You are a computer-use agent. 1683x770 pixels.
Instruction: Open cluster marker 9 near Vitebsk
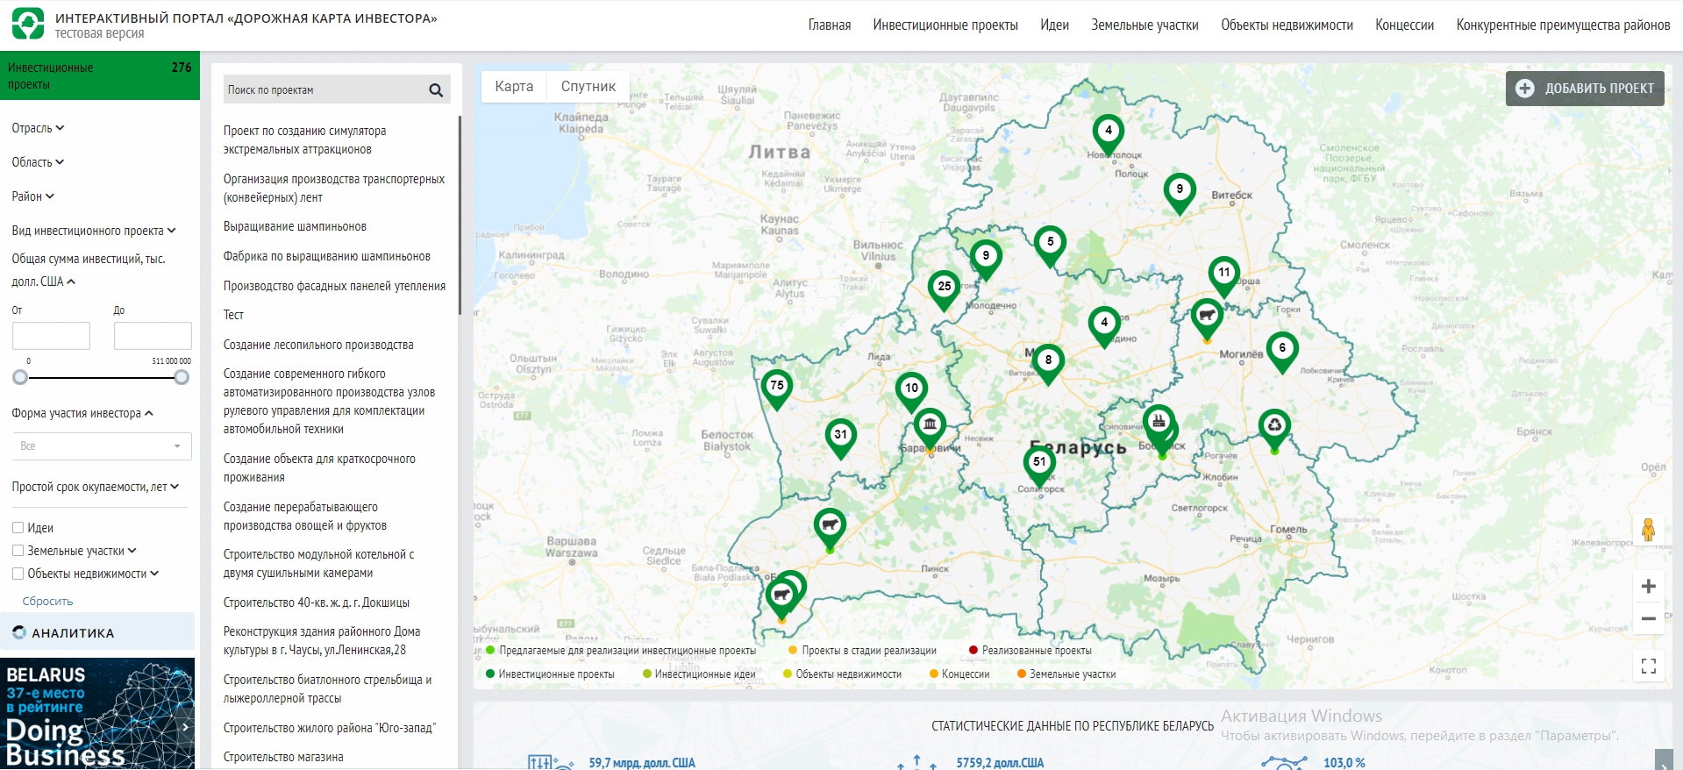(x=1180, y=193)
